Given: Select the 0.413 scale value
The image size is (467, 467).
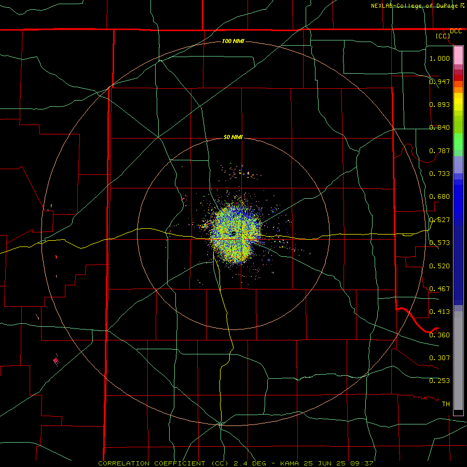Looking at the screenshot, I should [439, 312].
